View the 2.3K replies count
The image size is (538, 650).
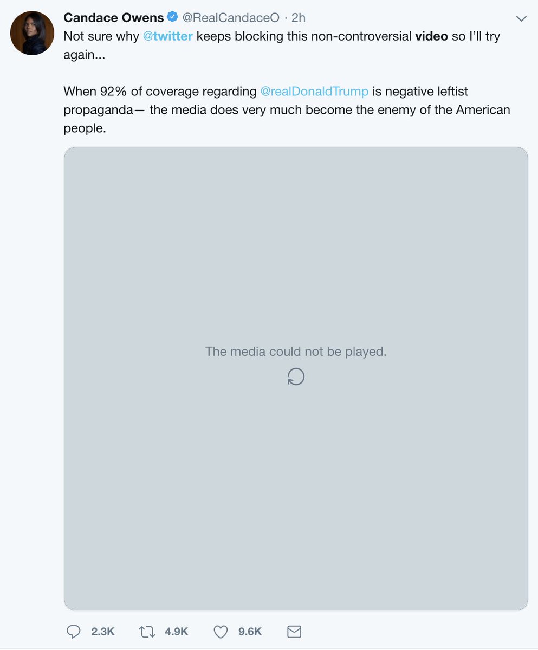(x=103, y=632)
